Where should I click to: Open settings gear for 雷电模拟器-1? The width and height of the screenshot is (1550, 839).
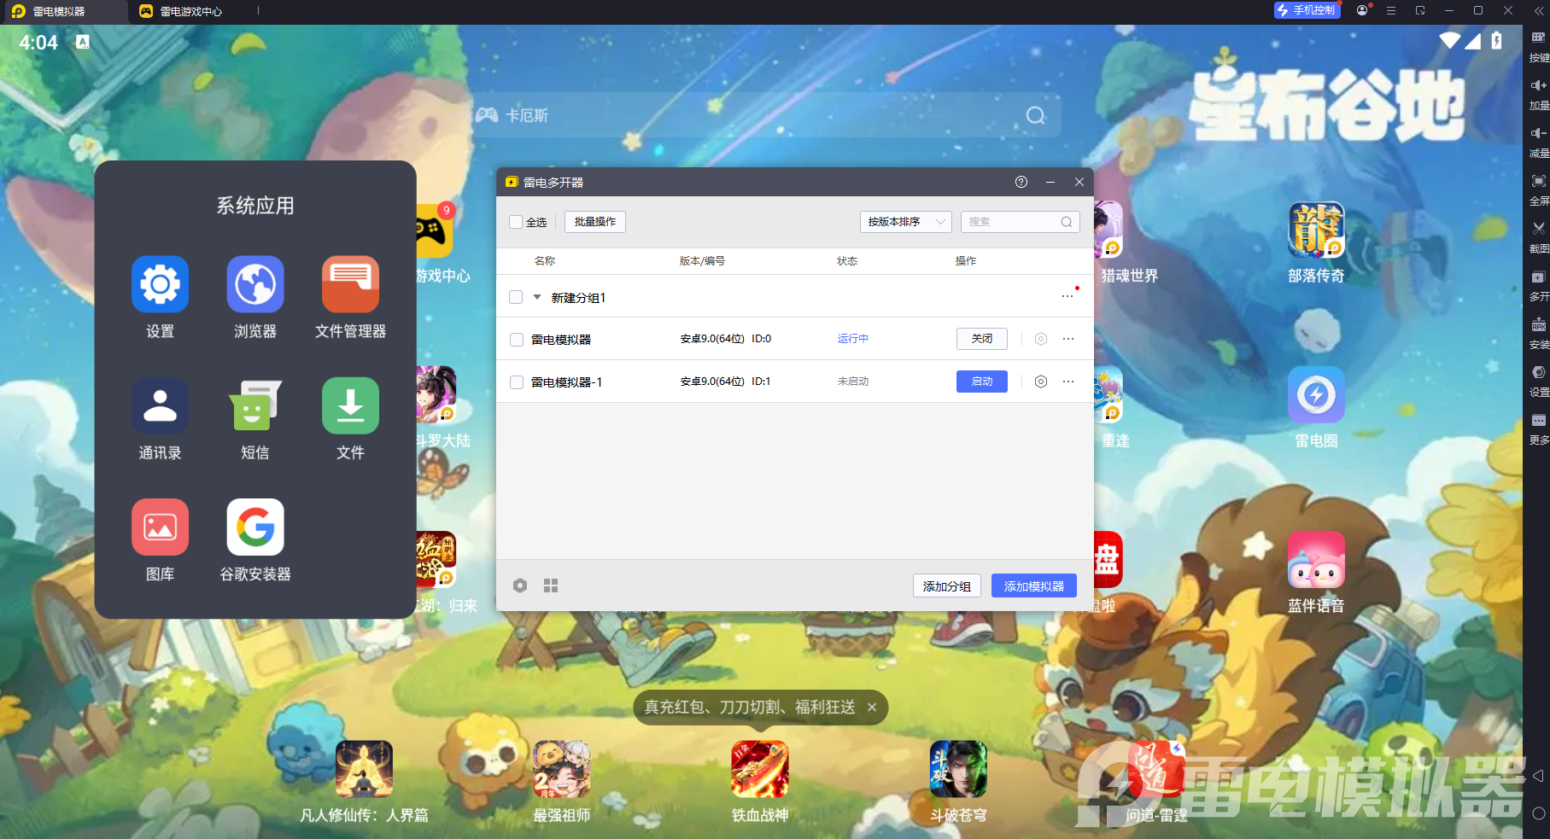pos(1041,382)
